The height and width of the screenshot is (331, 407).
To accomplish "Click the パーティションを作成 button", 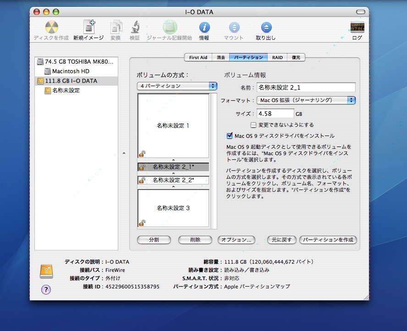I will 328,240.
